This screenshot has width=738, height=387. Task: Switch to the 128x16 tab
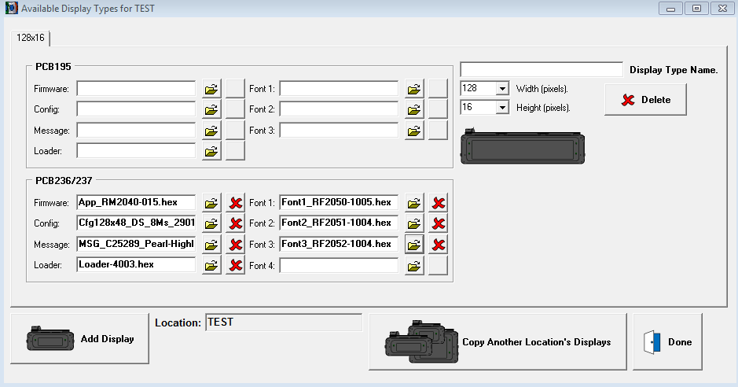[31, 38]
